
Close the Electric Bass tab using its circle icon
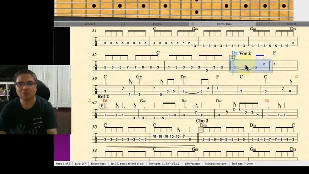point(193,24)
